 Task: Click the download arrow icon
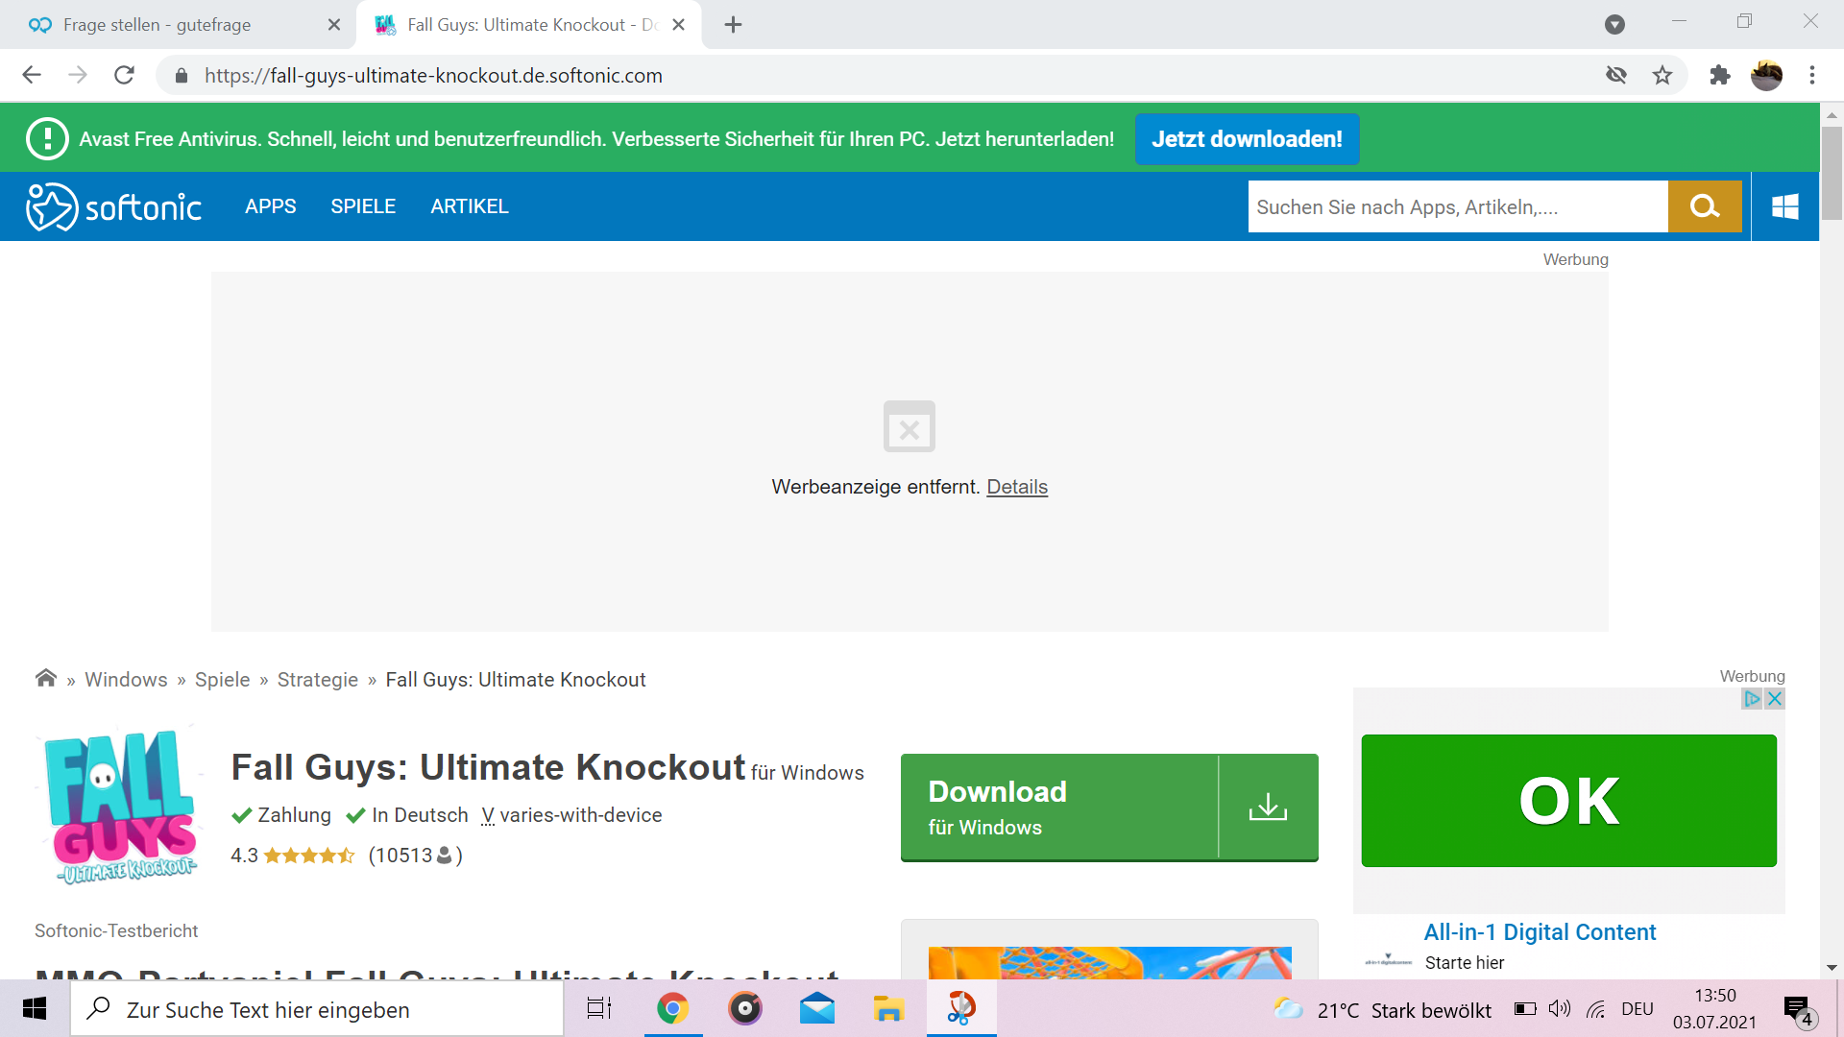(x=1268, y=807)
